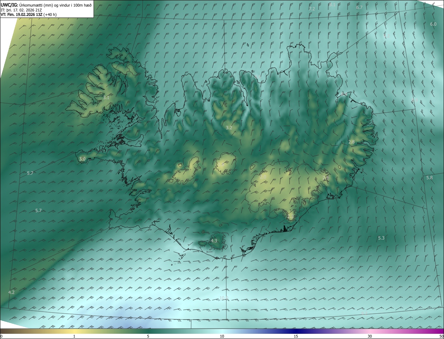Screen dimensions: 444x339
Task: Pick the dark navy segment of the color scale
Action: [296, 331]
